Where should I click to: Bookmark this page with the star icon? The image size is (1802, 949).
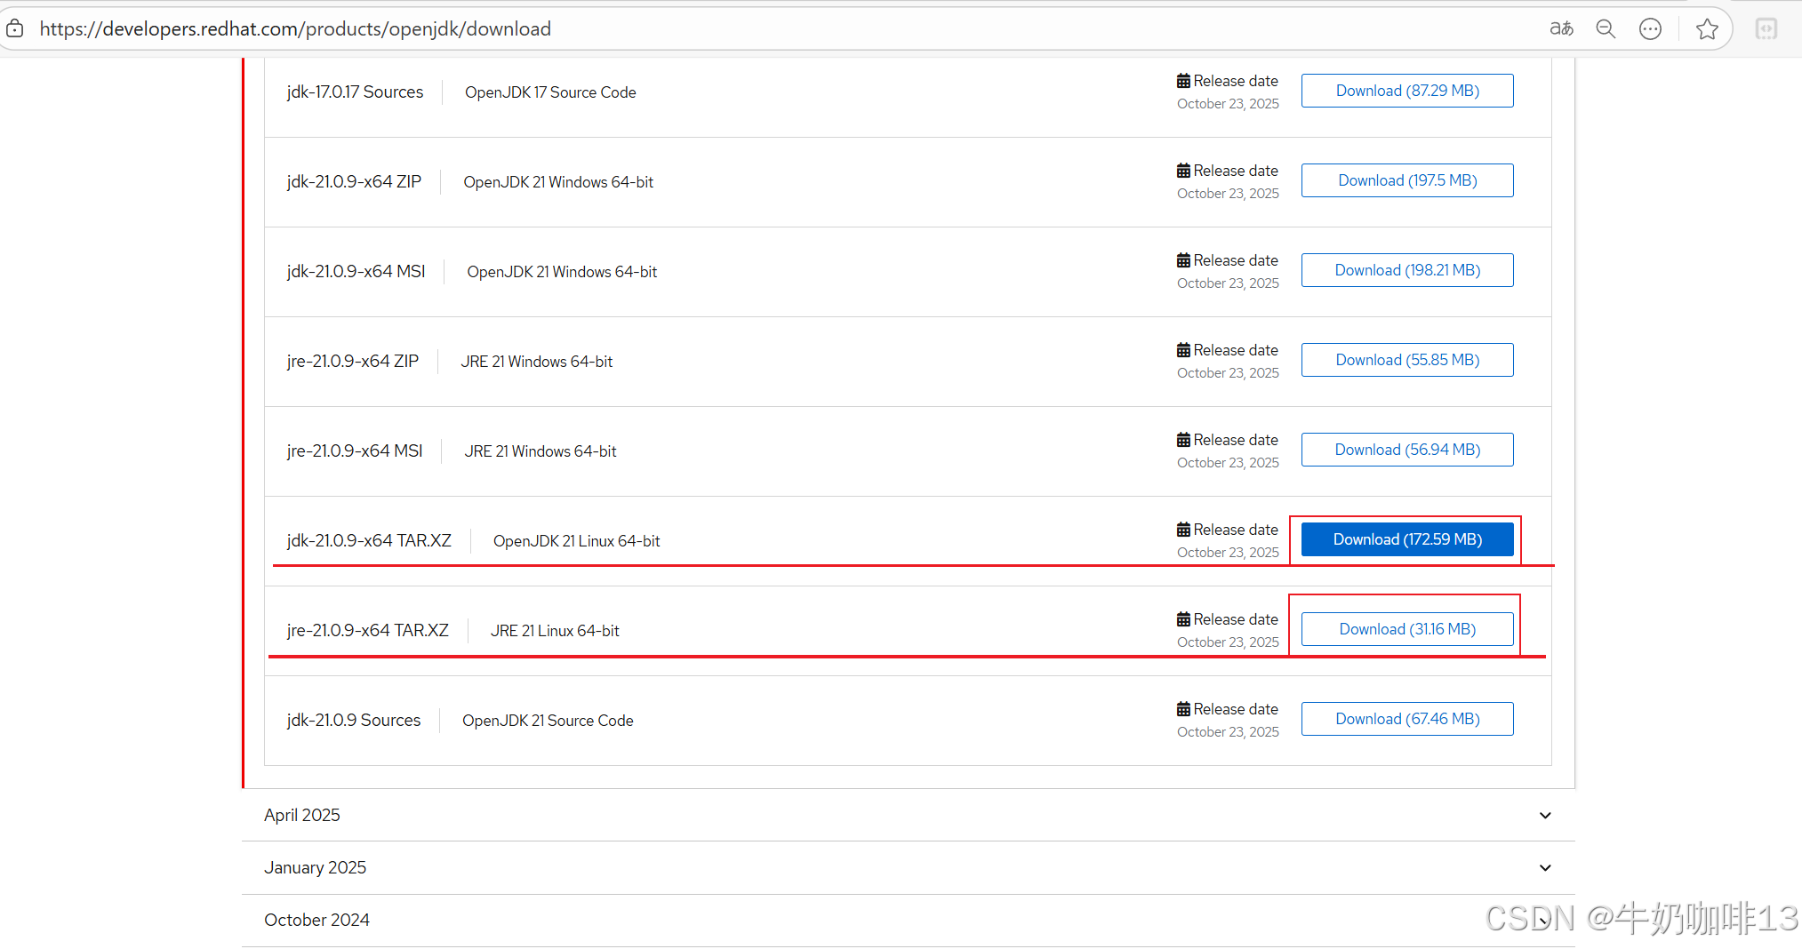(x=1707, y=29)
